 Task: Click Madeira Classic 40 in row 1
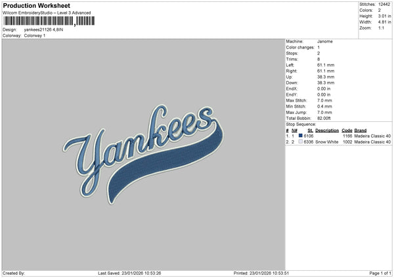(x=372, y=136)
